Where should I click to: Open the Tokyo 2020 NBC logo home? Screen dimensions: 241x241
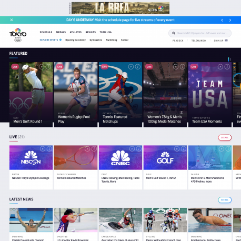click(x=18, y=35)
